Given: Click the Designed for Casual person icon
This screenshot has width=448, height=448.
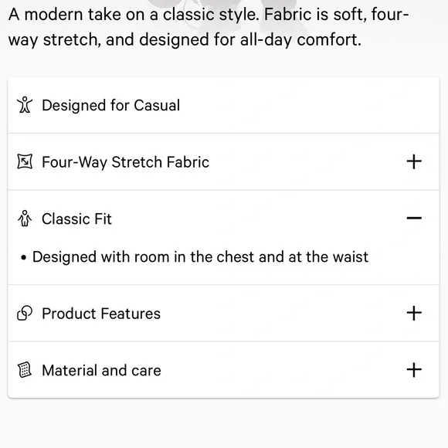Looking at the screenshot, I should click(25, 105).
